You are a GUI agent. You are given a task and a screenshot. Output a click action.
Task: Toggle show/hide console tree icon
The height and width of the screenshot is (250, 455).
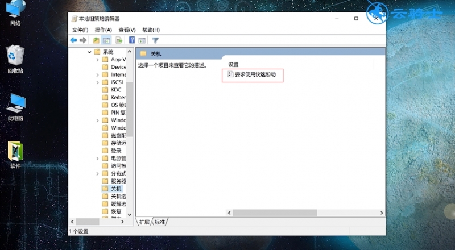point(106,40)
